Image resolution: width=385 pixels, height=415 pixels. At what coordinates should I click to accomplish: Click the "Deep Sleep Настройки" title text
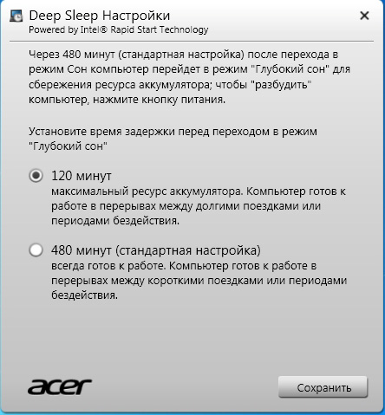point(100,16)
